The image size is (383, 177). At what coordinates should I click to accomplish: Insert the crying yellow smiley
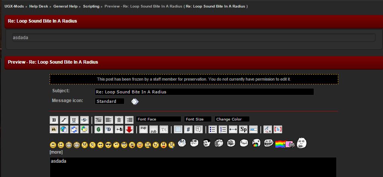click(x=172, y=145)
